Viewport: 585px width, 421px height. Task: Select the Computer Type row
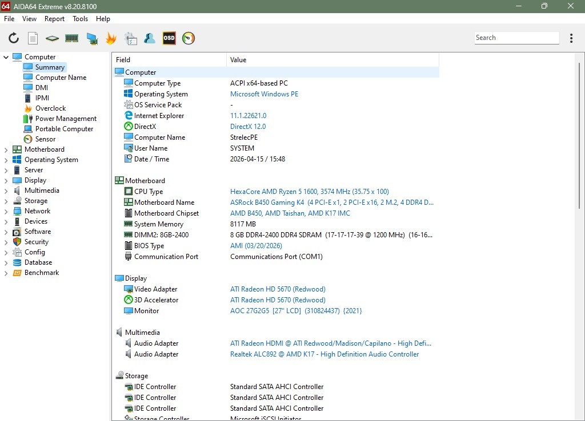pyautogui.click(x=276, y=83)
